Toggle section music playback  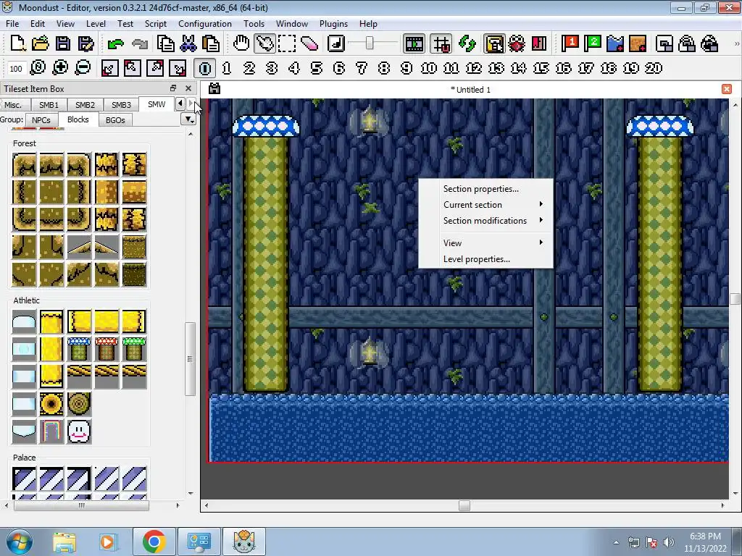[336, 43]
